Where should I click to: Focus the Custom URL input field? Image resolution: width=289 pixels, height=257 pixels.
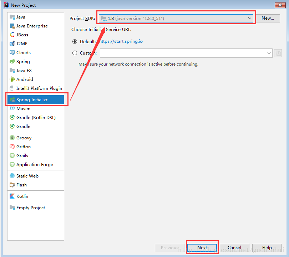[x=186, y=53]
